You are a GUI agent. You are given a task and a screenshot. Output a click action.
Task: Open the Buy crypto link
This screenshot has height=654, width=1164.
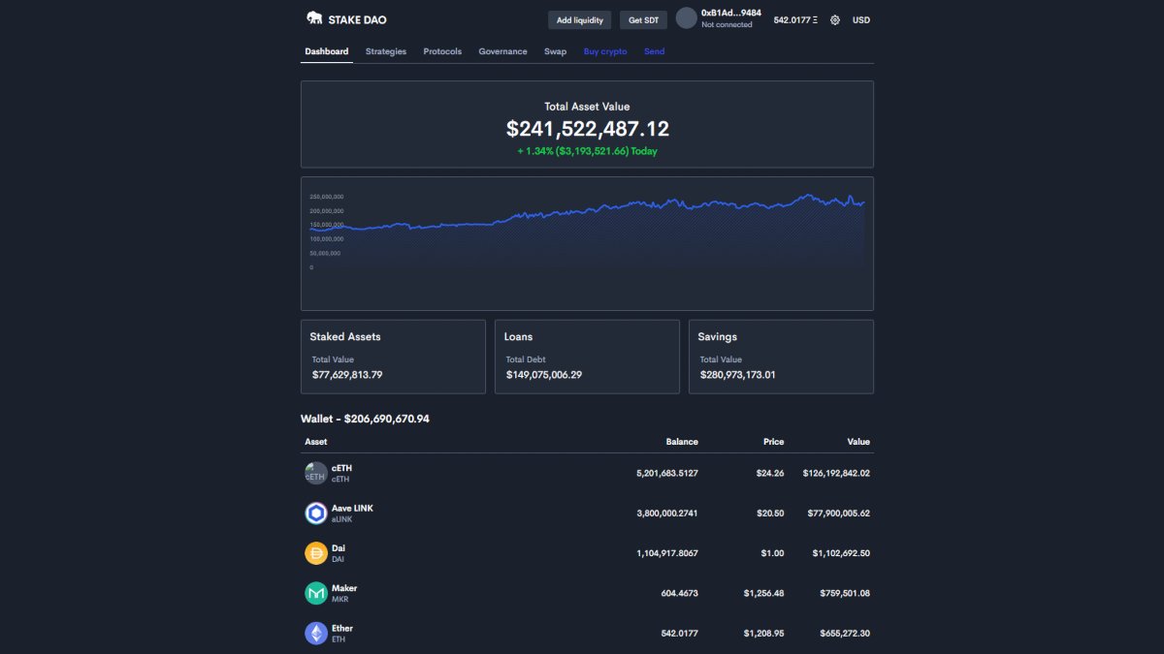605,51
